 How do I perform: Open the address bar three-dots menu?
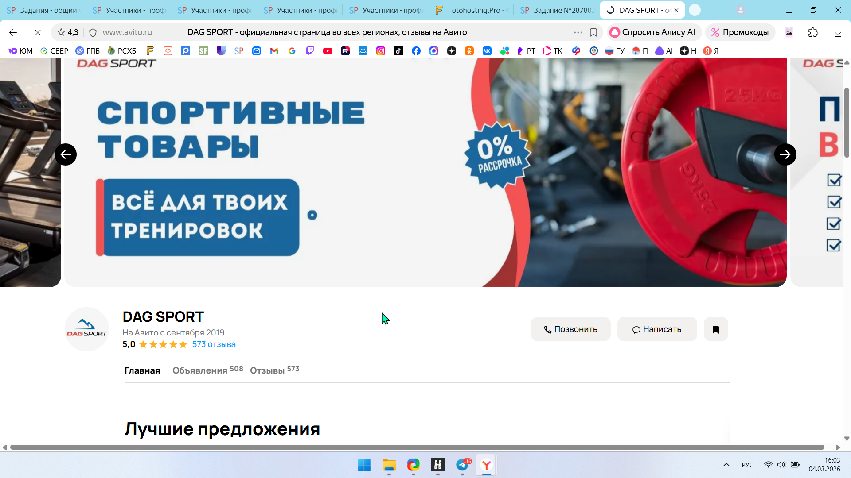coord(578,32)
